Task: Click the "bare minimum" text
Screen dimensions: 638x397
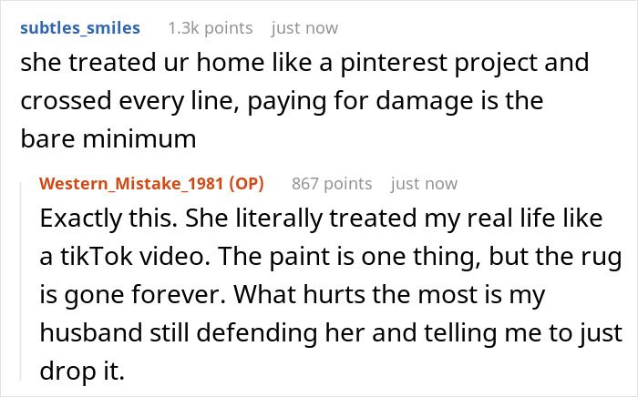Action: (108, 140)
